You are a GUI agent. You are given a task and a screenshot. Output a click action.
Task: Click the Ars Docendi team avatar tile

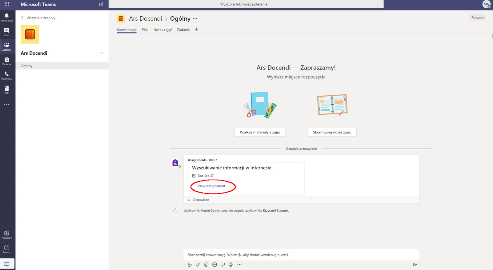coord(30,34)
